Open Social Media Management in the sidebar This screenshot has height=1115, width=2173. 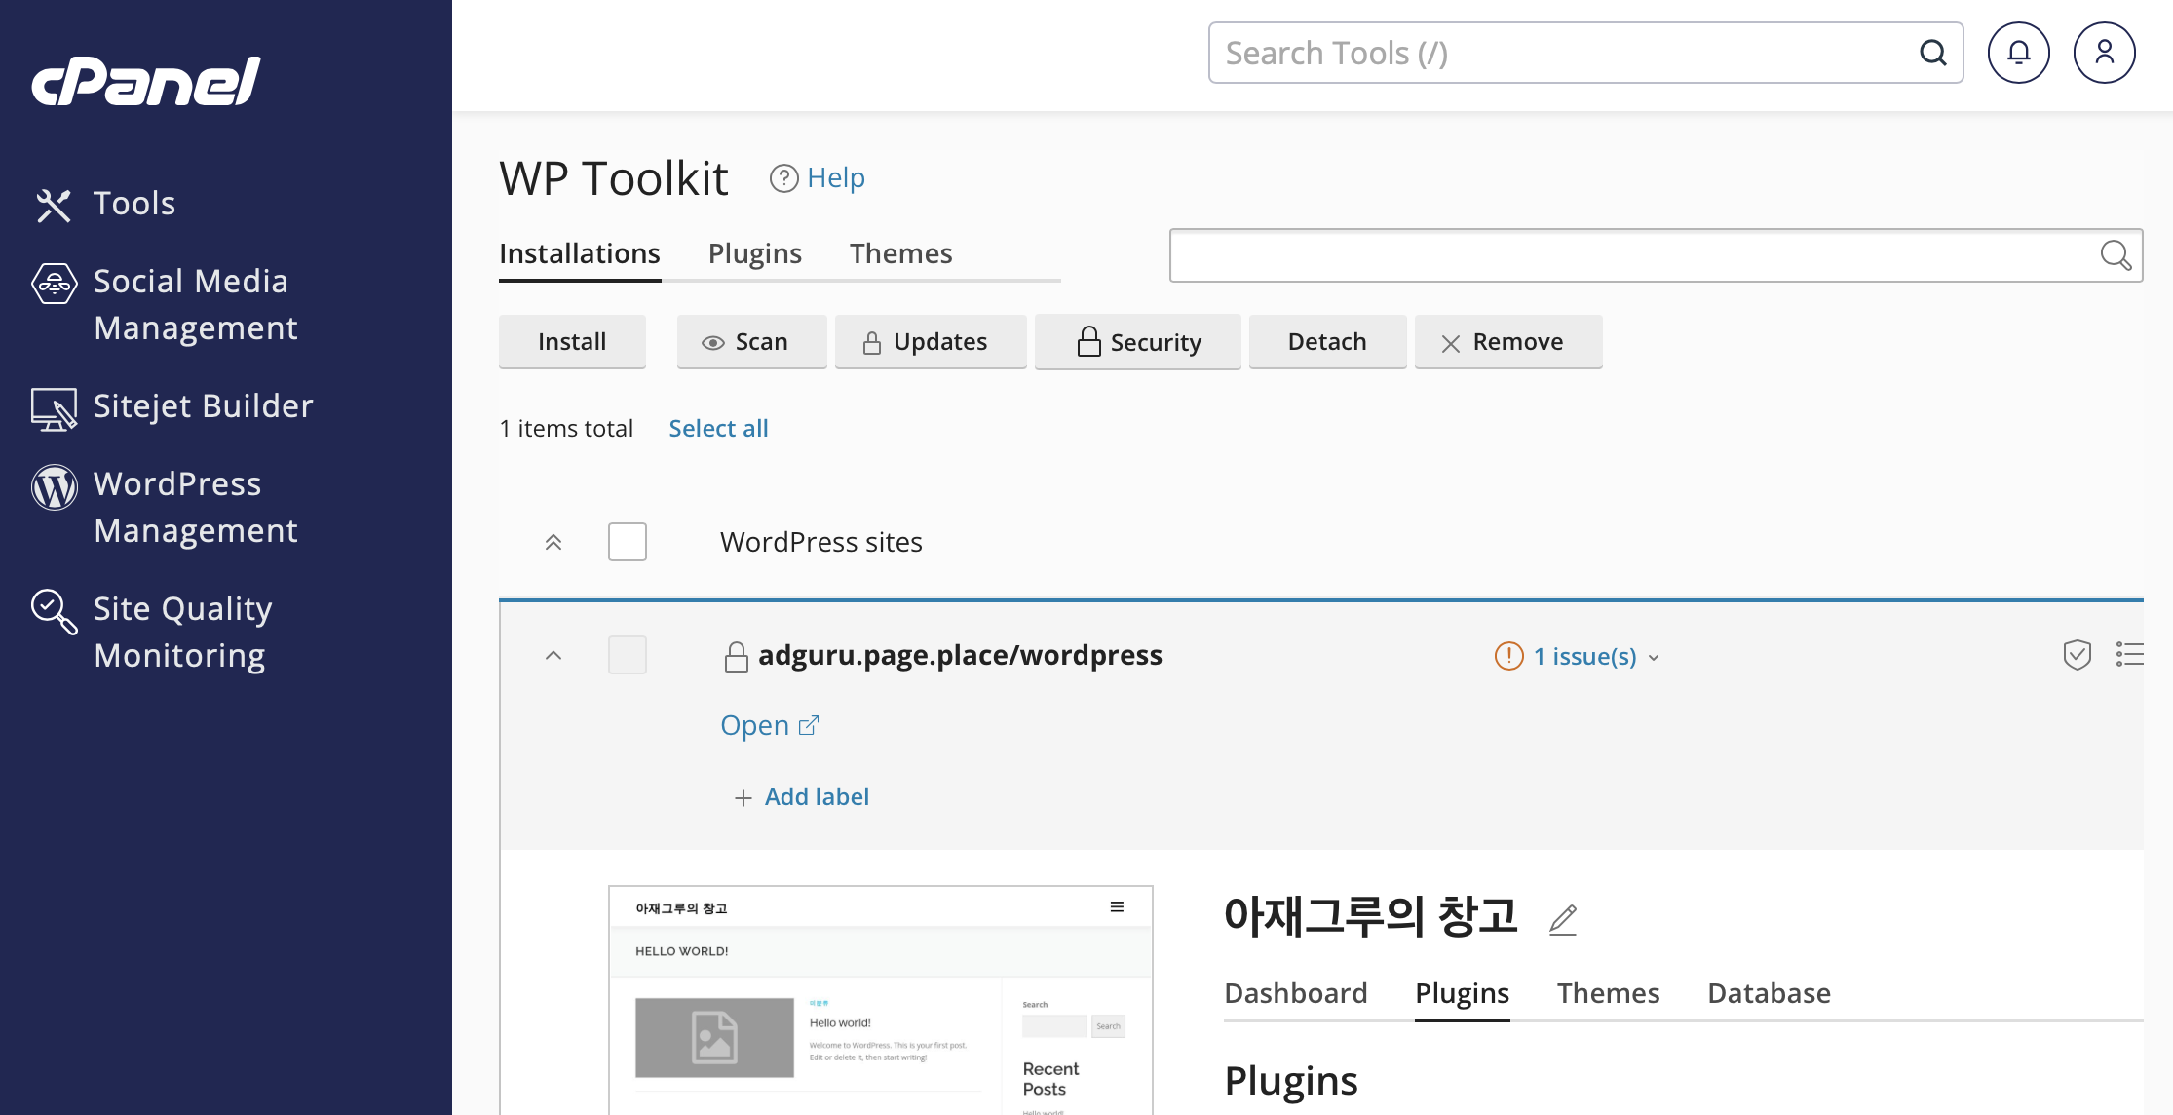click(x=166, y=304)
